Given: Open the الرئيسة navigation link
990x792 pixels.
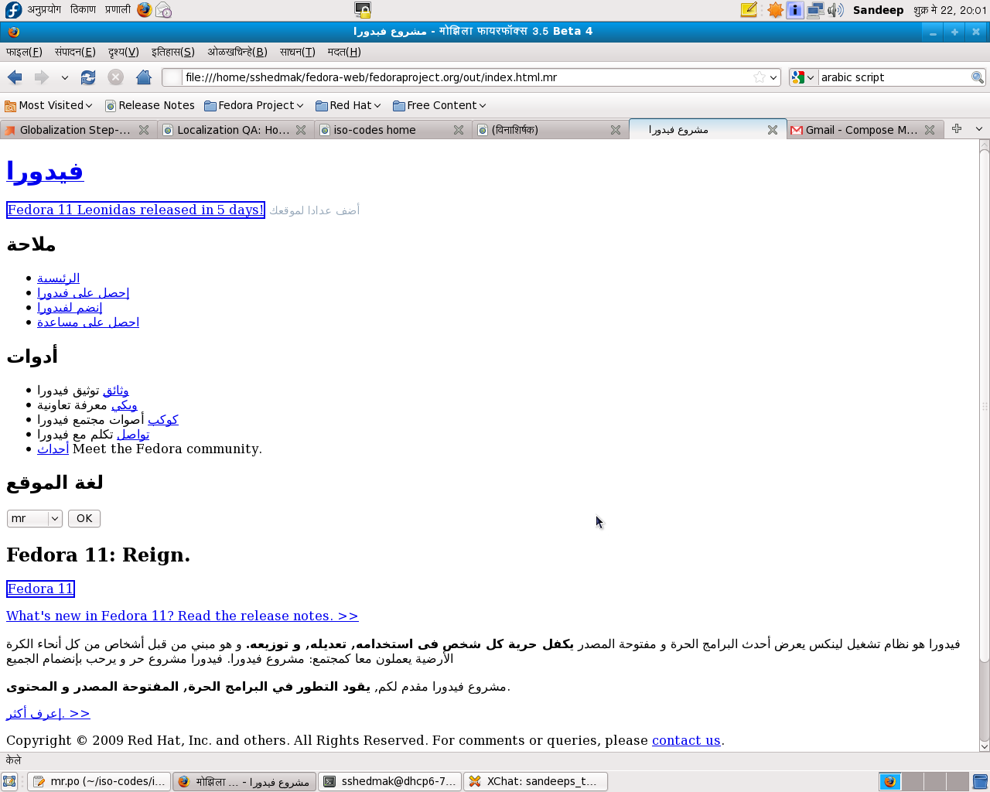Looking at the screenshot, I should coord(58,278).
